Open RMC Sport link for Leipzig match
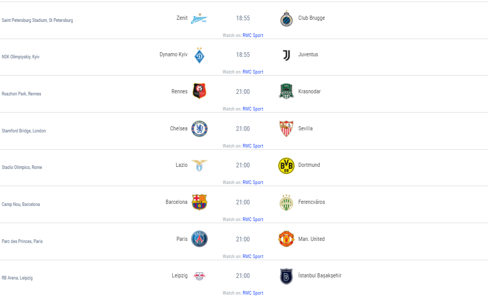The height and width of the screenshot is (304, 490). [x=253, y=293]
